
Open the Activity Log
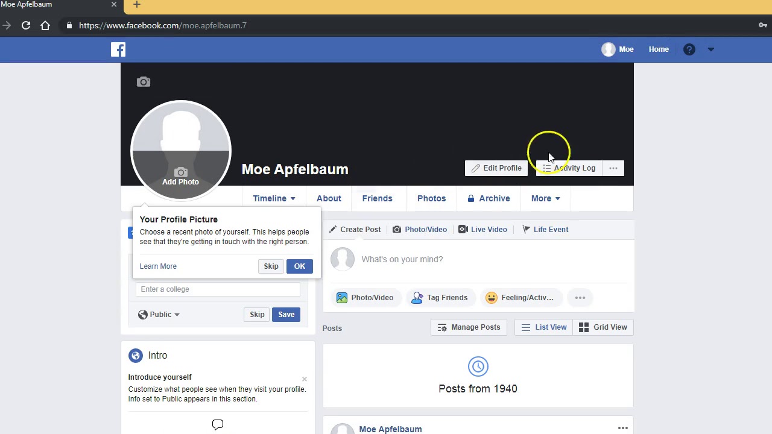click(569, 168)
